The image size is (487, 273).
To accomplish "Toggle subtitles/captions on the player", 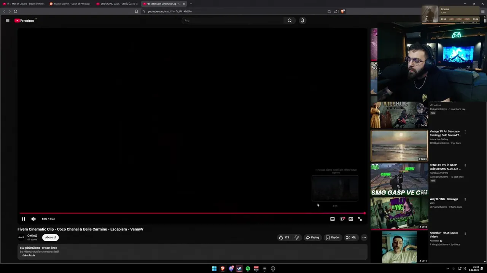I will (333, 219).
